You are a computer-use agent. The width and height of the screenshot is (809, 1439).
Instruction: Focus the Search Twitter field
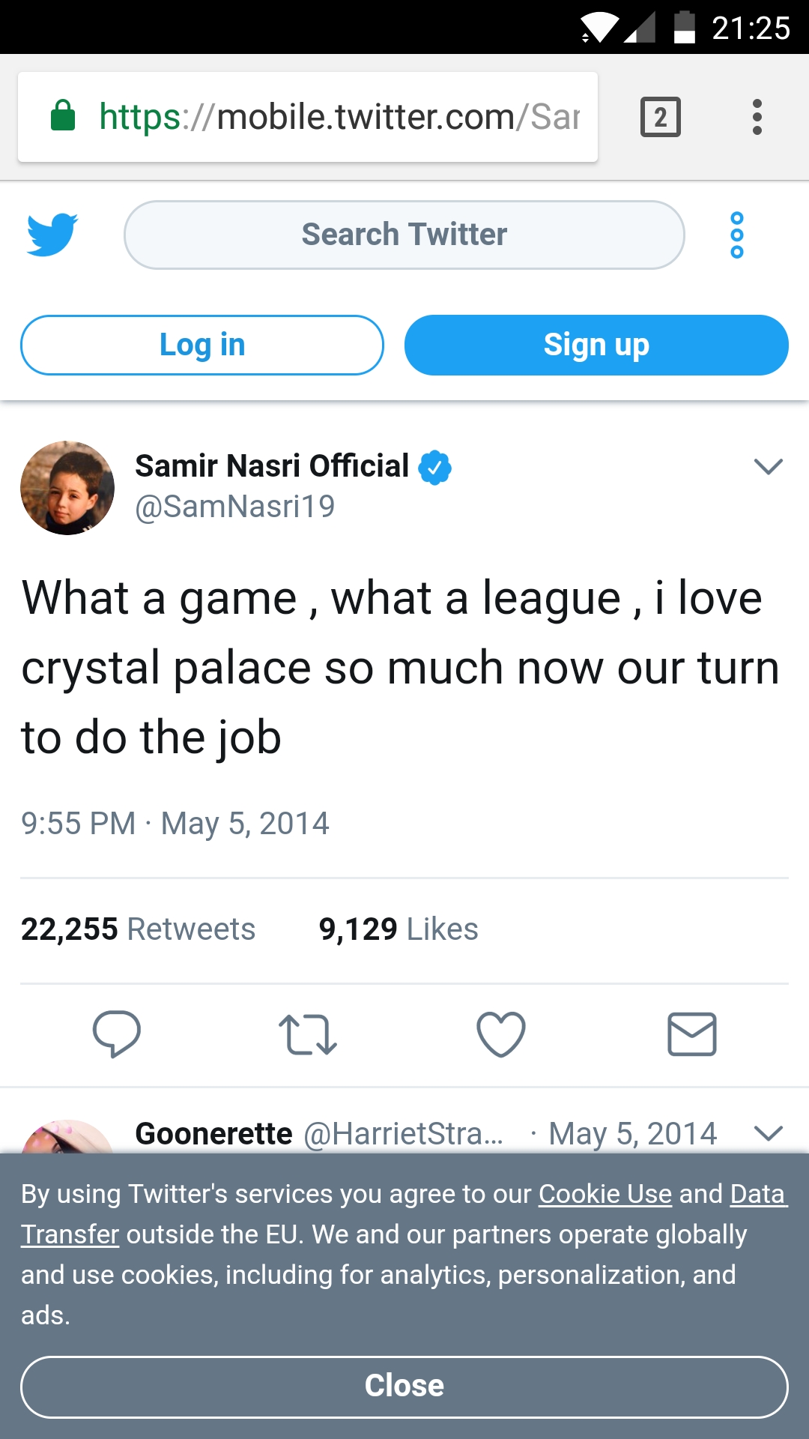(404, 235)
